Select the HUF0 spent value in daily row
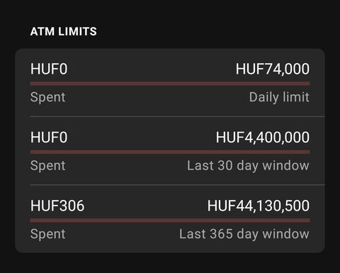This screenshot has width=340, height=273. 49,69
